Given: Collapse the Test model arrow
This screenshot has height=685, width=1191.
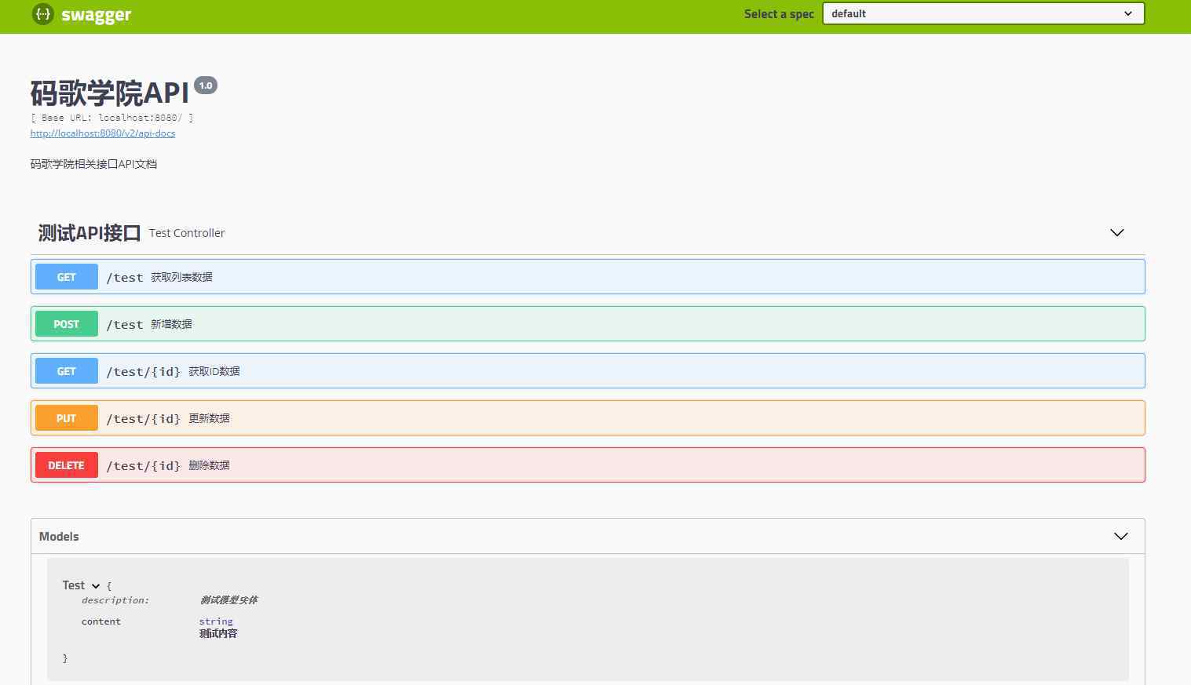Looking at the screenshot, I should click(x=96, y=586).
